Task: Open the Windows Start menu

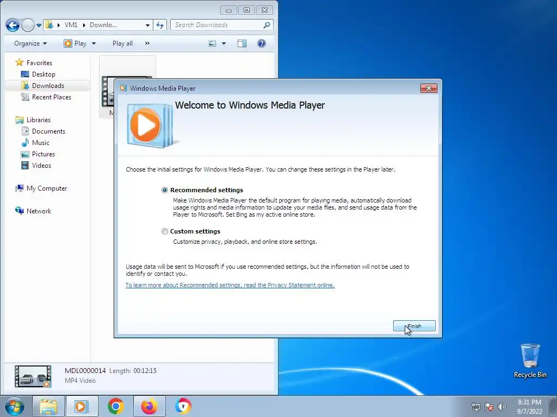Action: tap(14, 406)
